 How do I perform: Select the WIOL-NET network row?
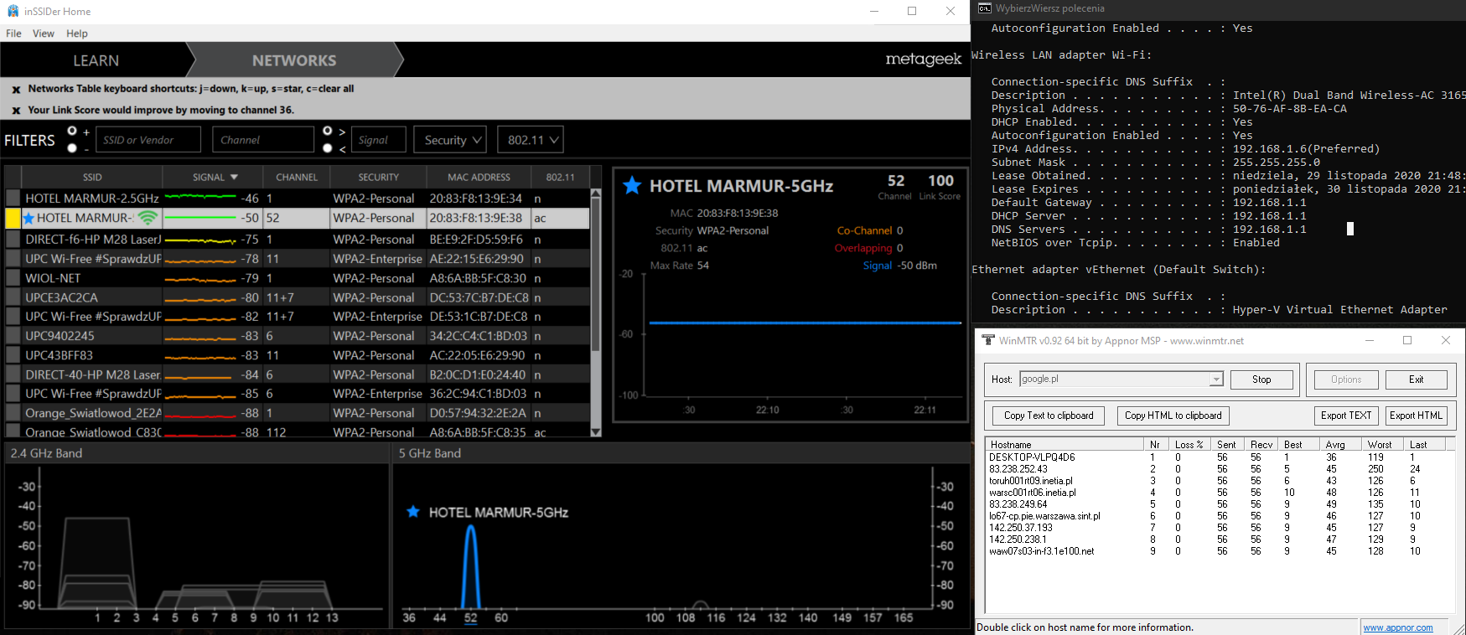click(298, 278)
